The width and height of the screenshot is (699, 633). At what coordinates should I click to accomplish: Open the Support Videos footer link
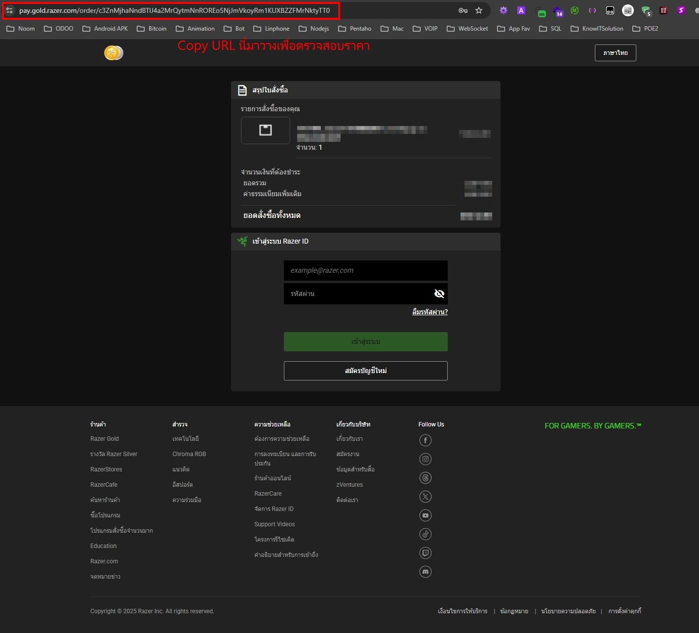pos(274,524)
